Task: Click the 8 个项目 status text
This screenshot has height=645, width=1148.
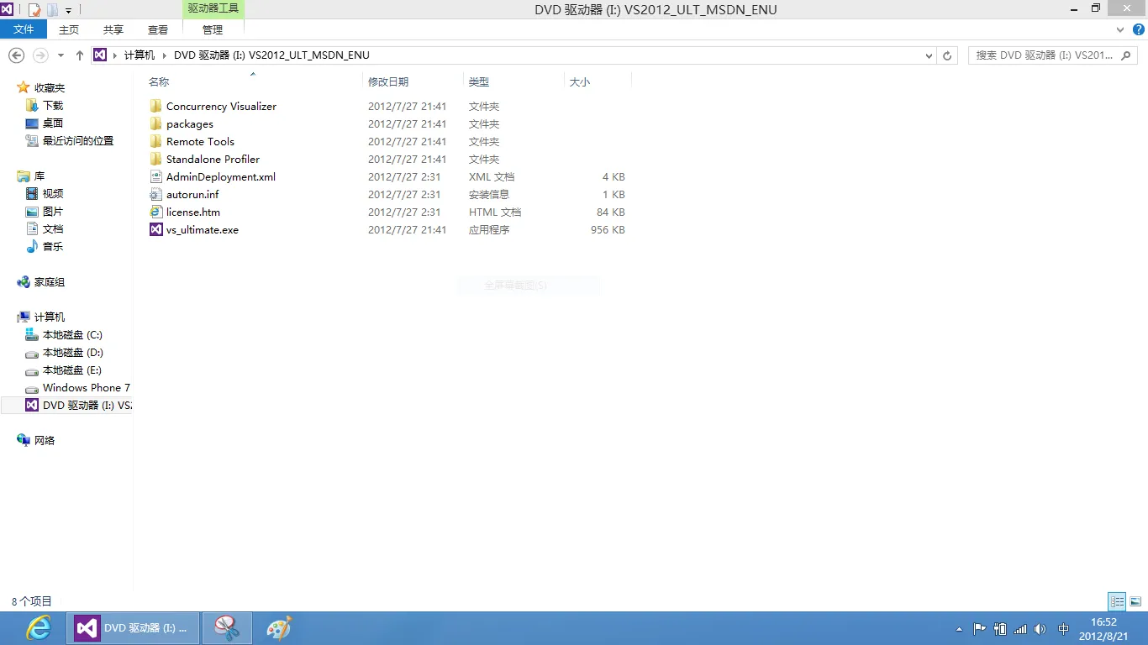Action: click(32, 601)
